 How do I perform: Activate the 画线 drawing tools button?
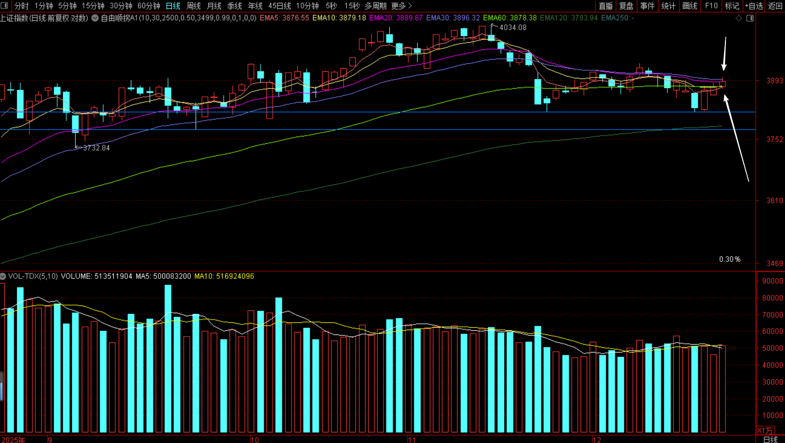[x=690, y=6]
